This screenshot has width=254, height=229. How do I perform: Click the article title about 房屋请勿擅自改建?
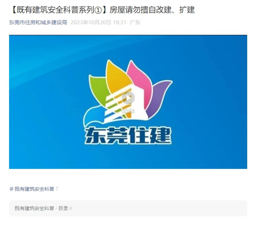(x=103, y=10)
